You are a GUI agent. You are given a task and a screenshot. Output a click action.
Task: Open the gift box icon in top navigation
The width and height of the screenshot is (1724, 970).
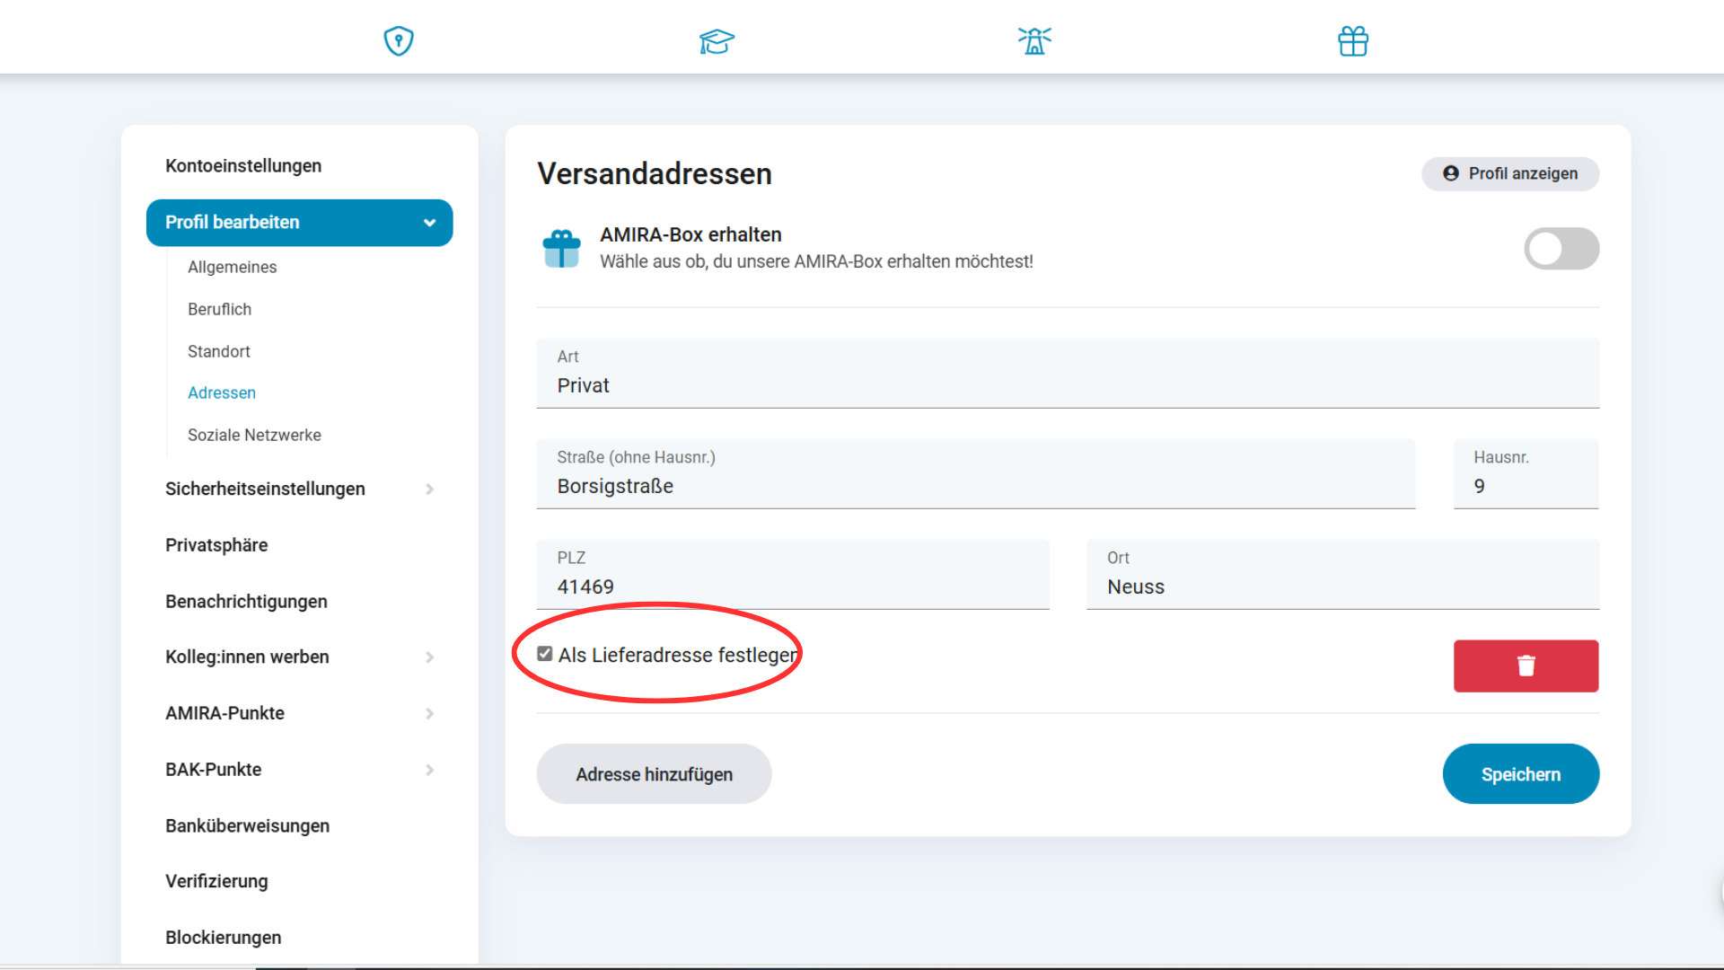point(1352,41)
